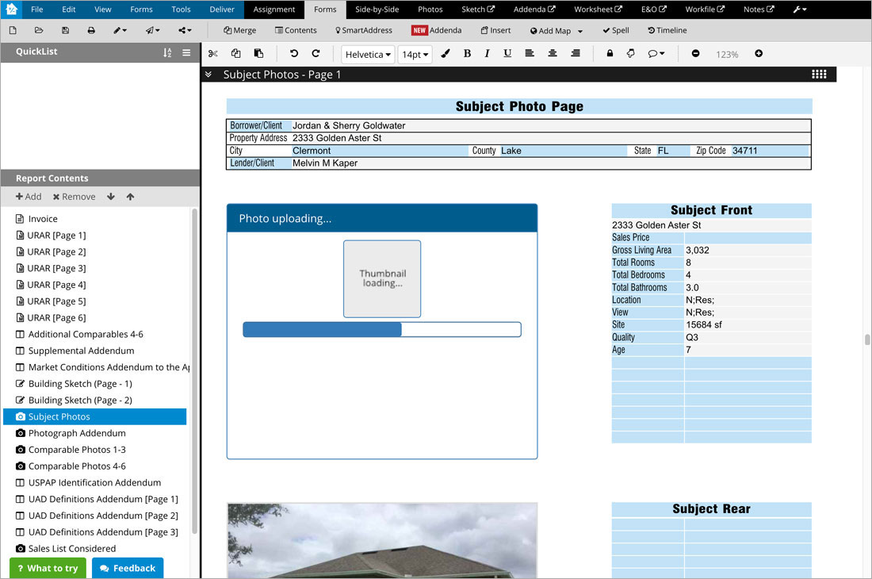Insert an element using the Insert toolbar icon

point(495,30)
